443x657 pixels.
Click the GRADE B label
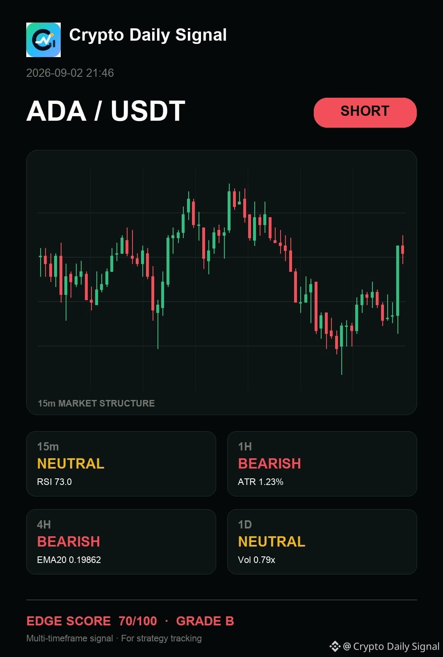coord(205,621)
